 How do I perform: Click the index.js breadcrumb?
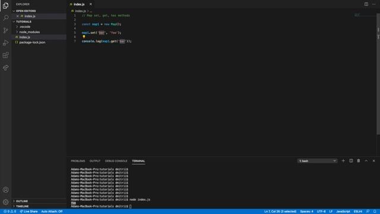pyautogui.click(x=80, y=11)
